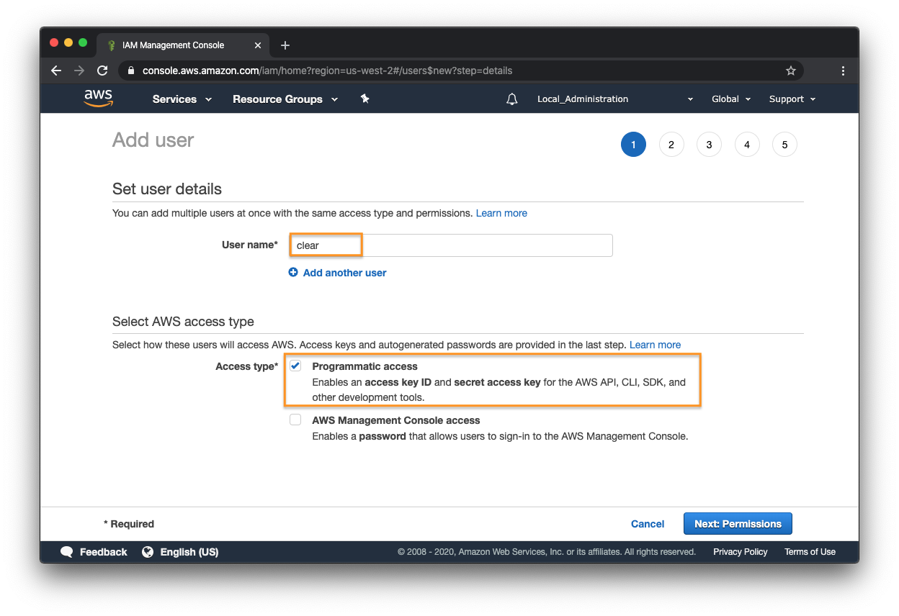899x616 pixels.
Task: Select the IAM Management Console browser tab
Action: [x=182, y=45]
